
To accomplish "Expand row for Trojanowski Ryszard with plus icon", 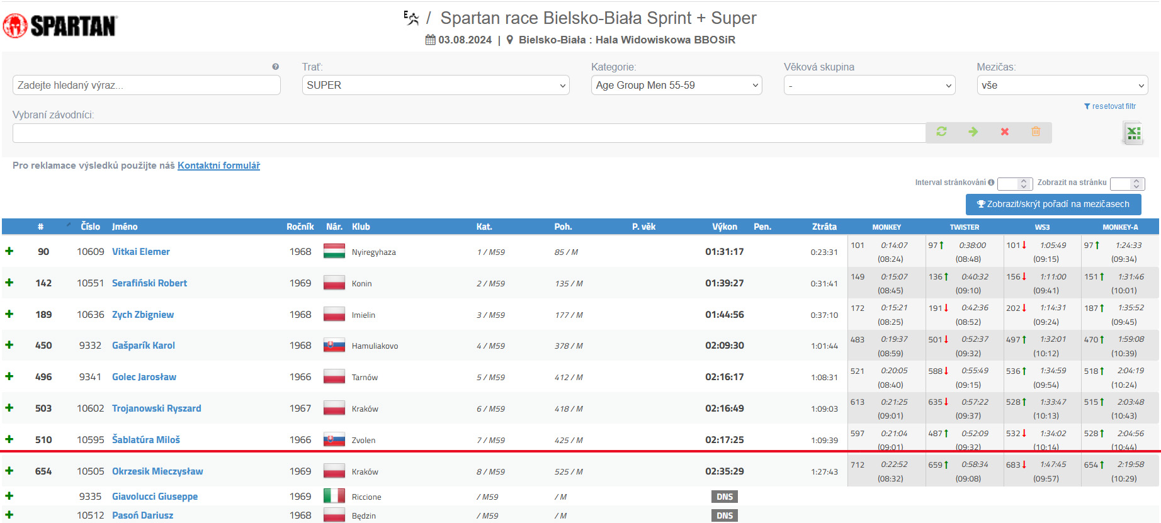I will click(9, 408).
